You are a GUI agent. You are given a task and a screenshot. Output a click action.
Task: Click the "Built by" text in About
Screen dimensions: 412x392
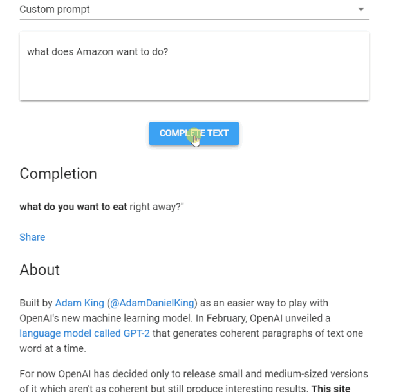click(x=36, y=303)
